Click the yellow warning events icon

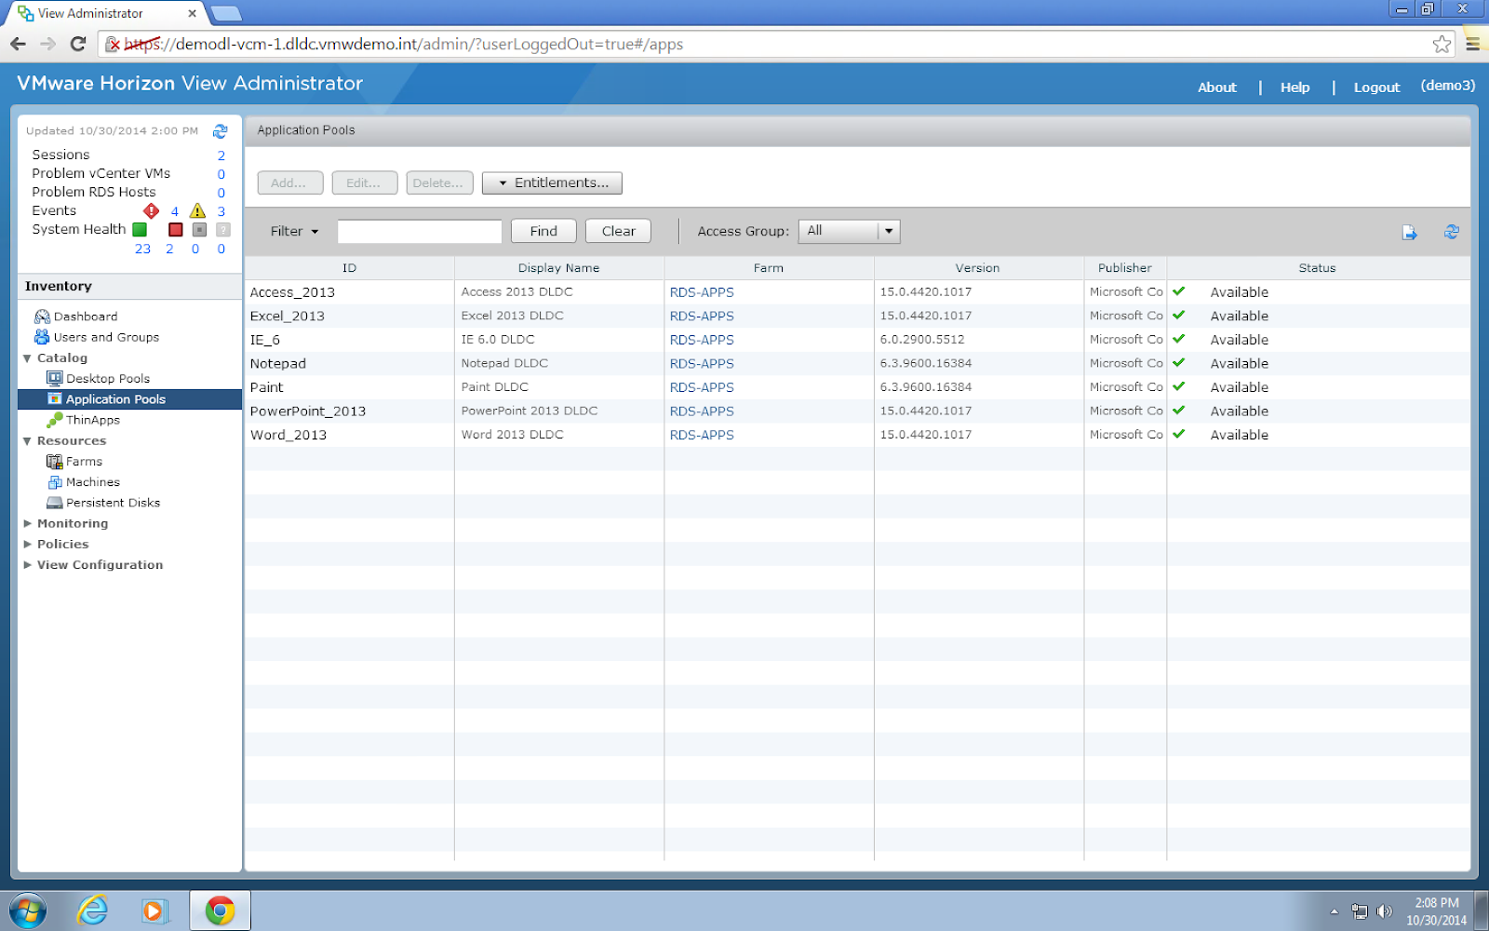coord(197,211)
